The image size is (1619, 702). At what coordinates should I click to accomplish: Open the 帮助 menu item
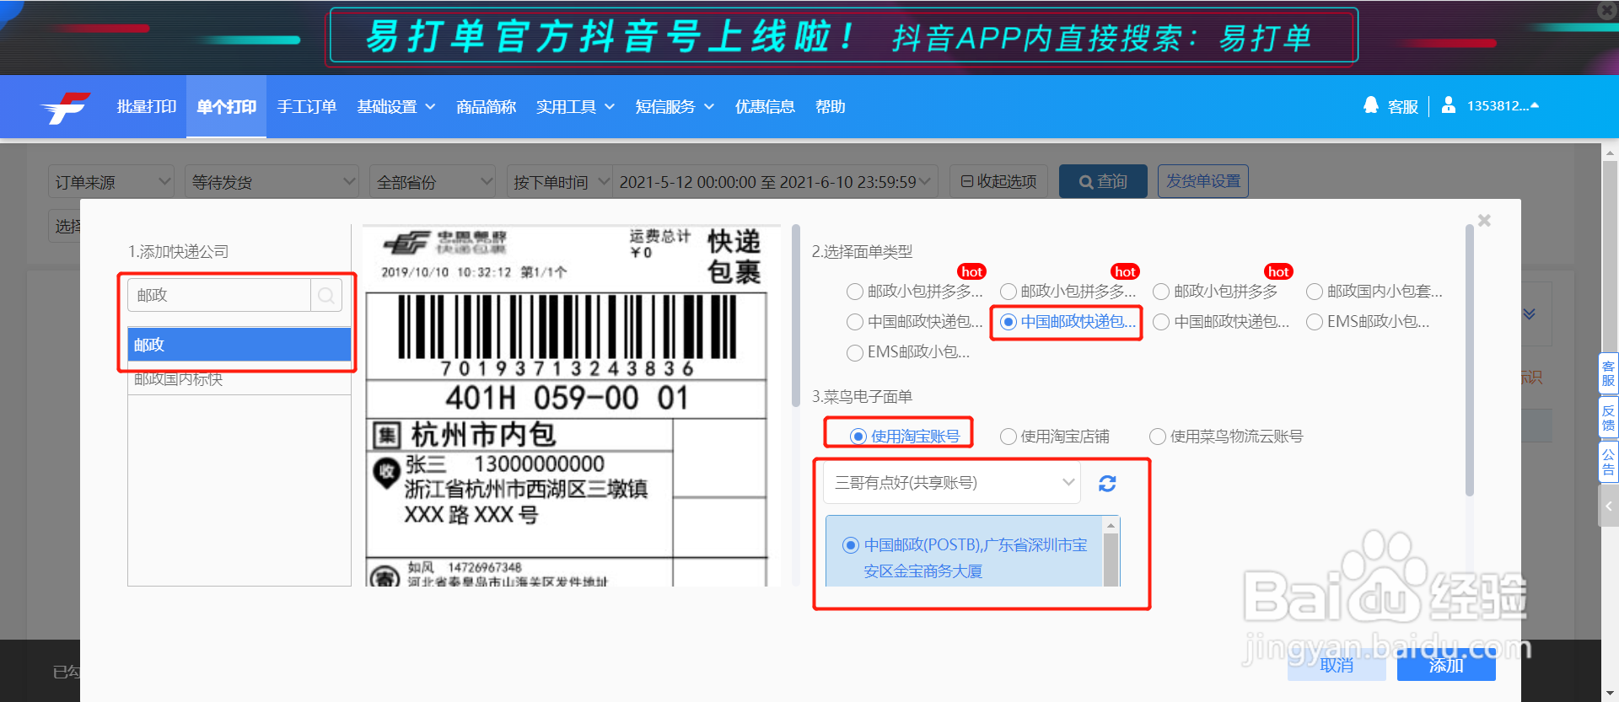[831, 107]
